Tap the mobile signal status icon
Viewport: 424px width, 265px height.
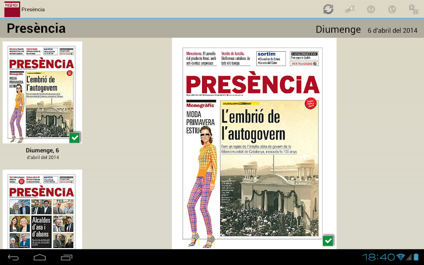tap(409, 257)
